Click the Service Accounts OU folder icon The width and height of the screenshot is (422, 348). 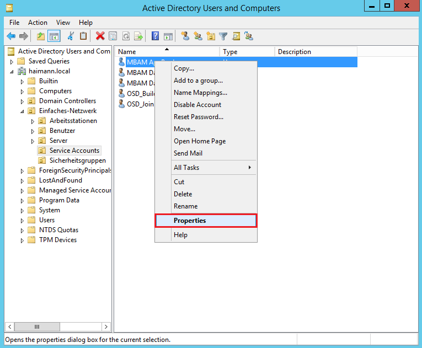point(42,151)
